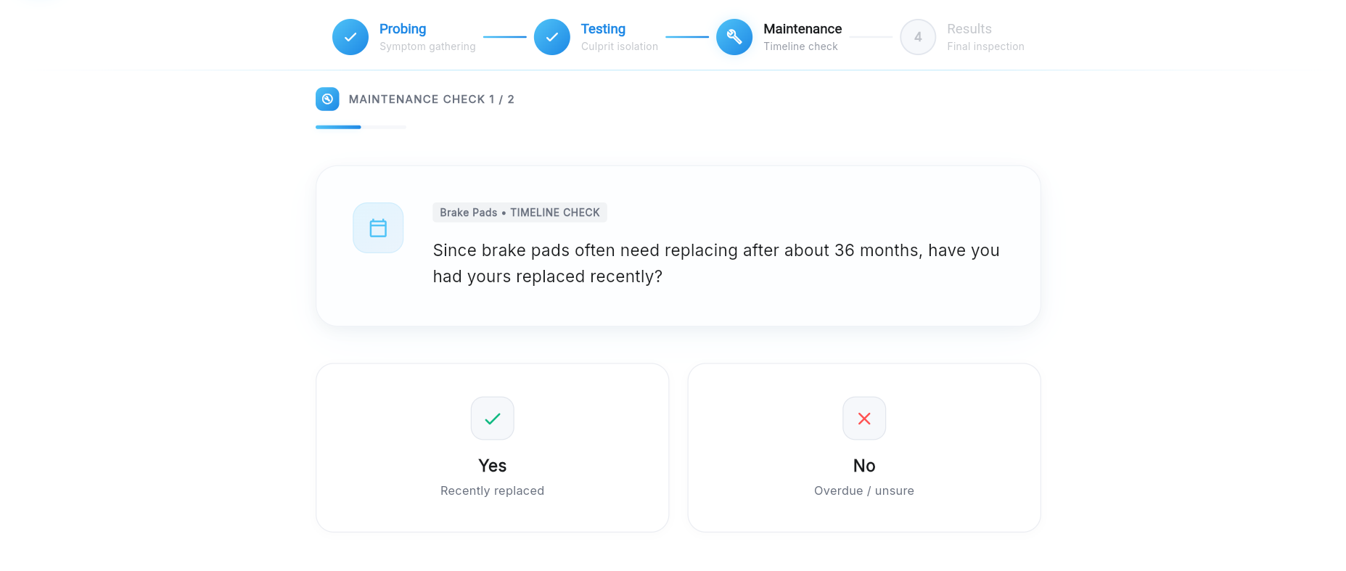
Task: Click the 'Recently replaced' caption
Action: [x=493, y=491]
